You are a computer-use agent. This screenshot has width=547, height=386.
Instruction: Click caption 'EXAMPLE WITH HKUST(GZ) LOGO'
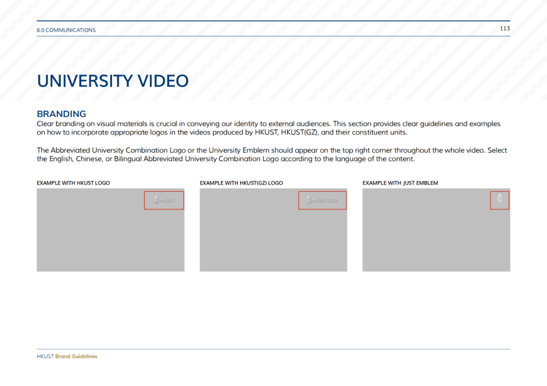point(242,183)
